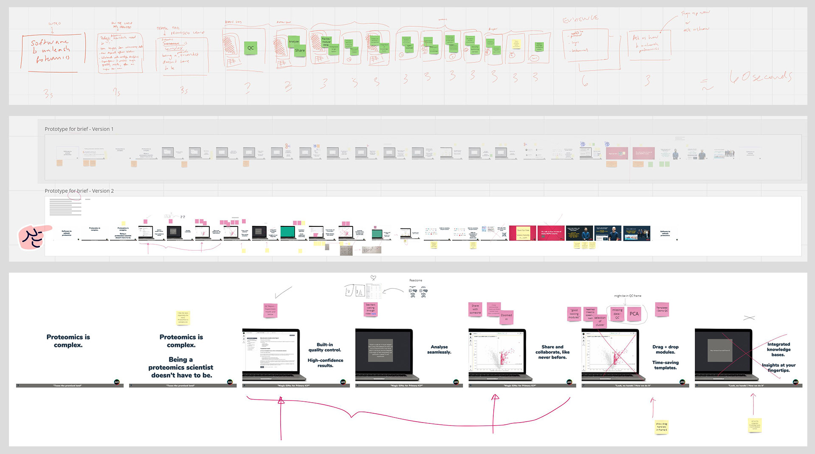The image size is (815, 454).
Task: Select the green Share sticky note
Action: [300, 51]
